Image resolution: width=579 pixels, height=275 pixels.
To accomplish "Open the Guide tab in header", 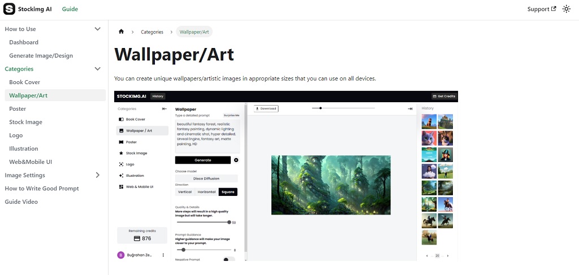I will pyautogui.click(x=70, y=9).
